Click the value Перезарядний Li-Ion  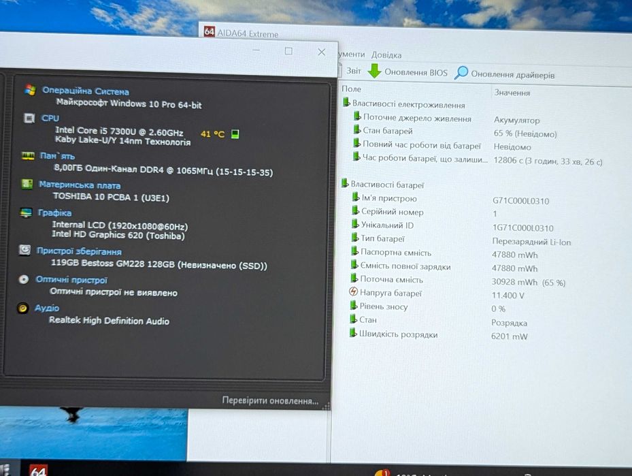click(x=531, y=242)
